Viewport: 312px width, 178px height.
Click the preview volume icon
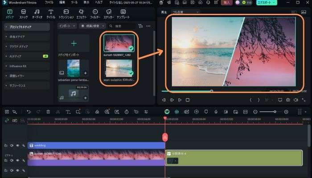[296, 100]
